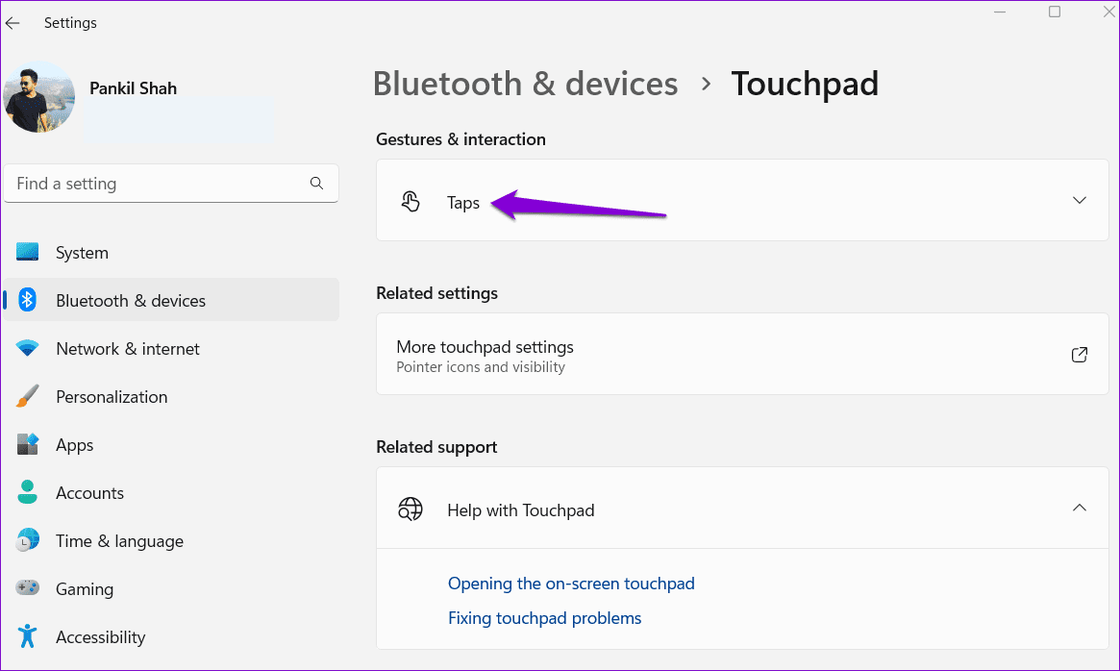Screen dimensions: 1120x671
Task: Click the Bluetooth logo icon
Action: pyautogui.click(x=27, y=300)
